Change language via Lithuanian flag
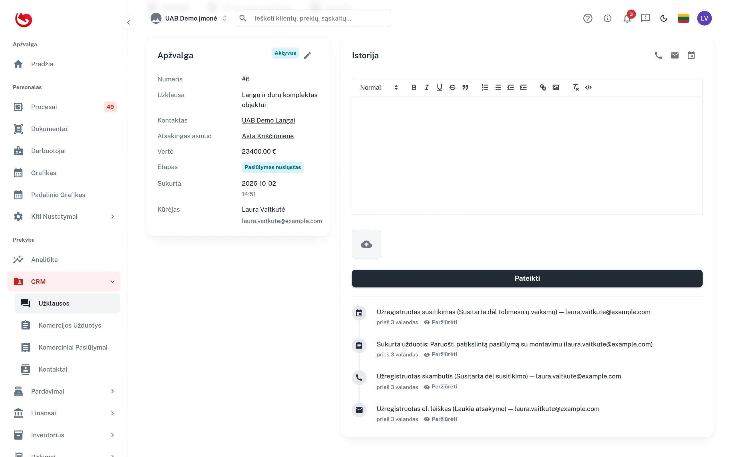The width and height of the screenshot is (732, 457). coord(683,19)
